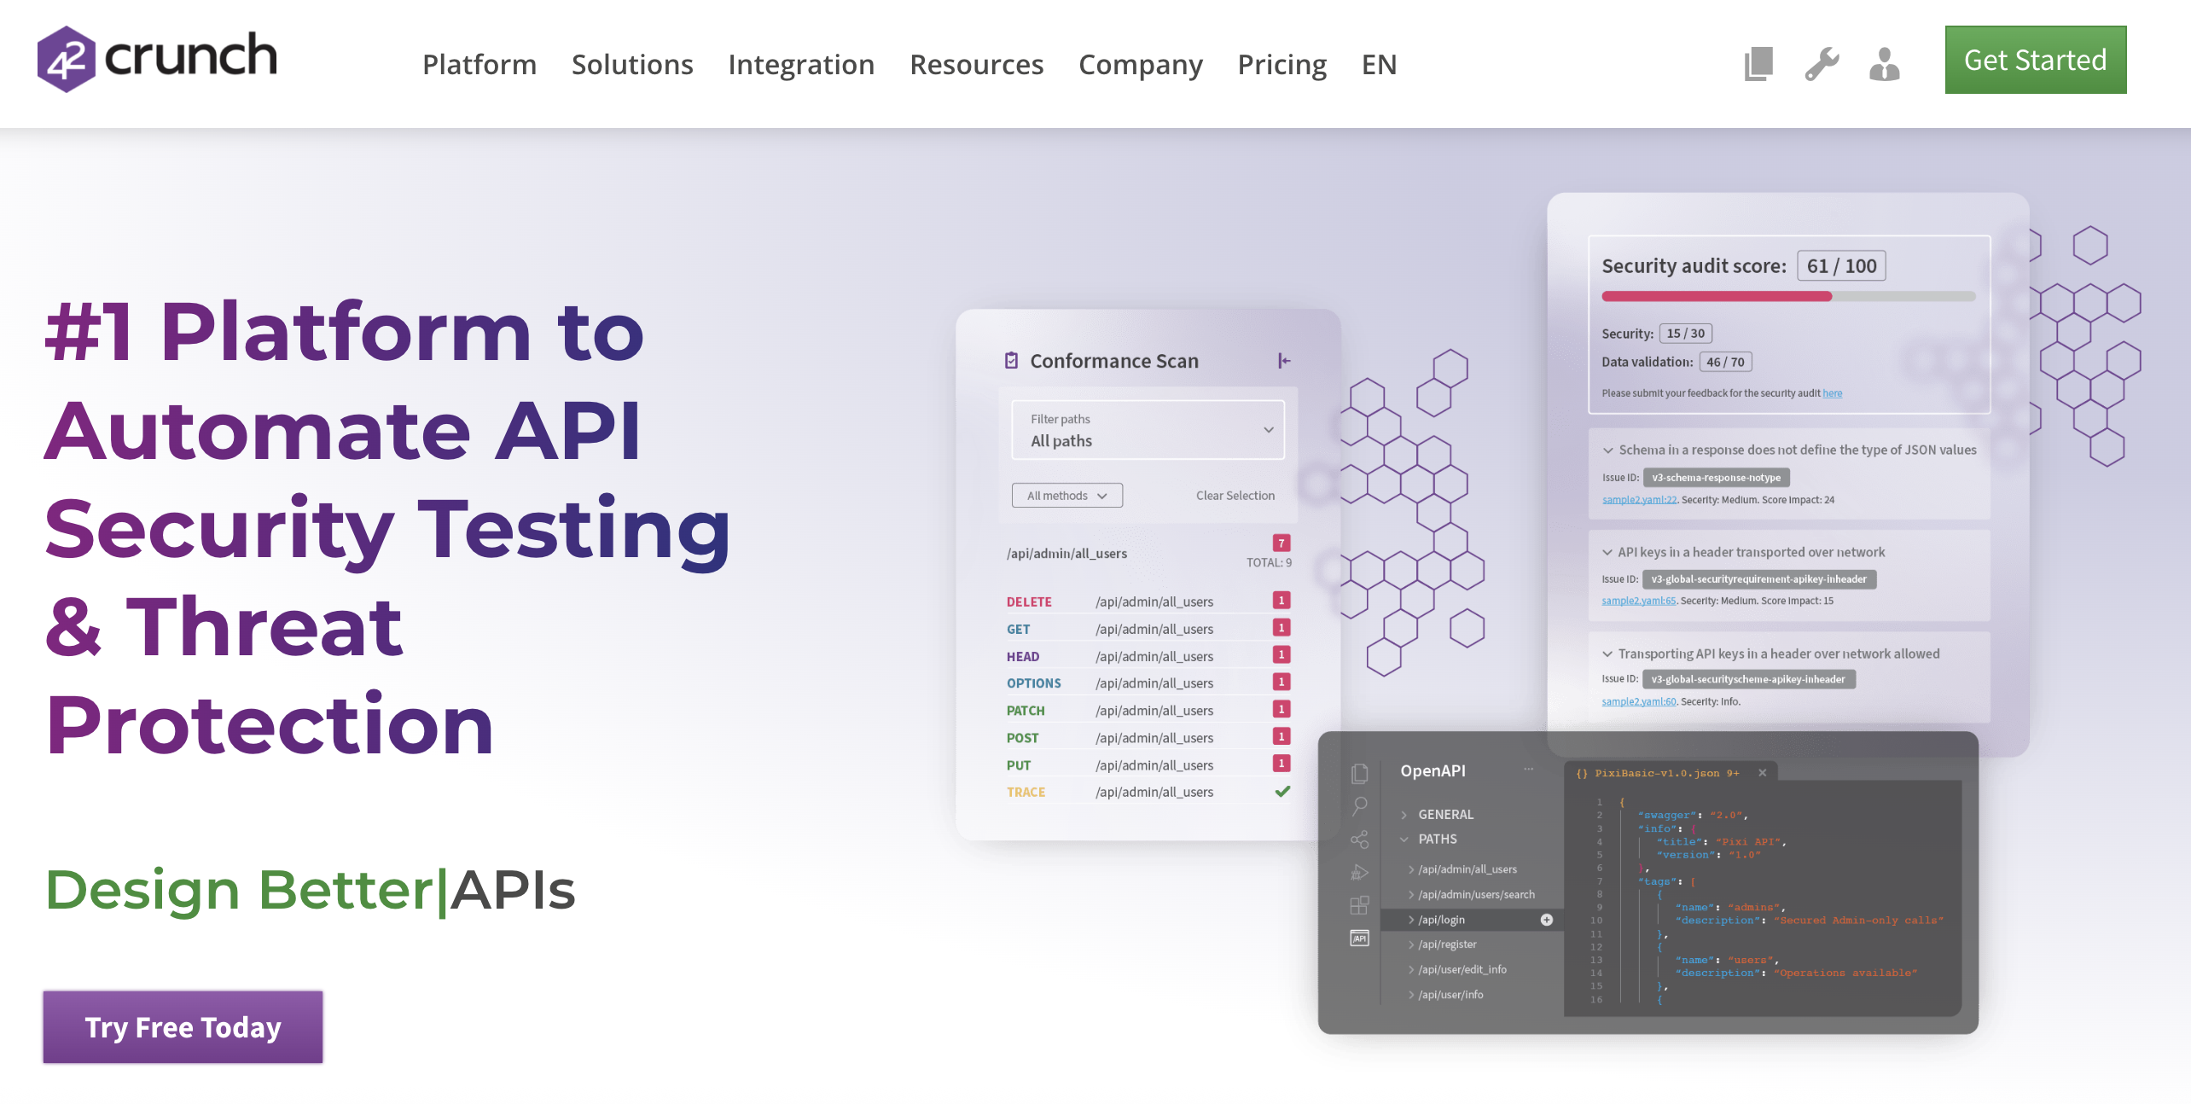Open the files explorer icon in OpenAPI sidebar
The width and height of the screenshot is (2191, 1104).
coord(1360,773)
